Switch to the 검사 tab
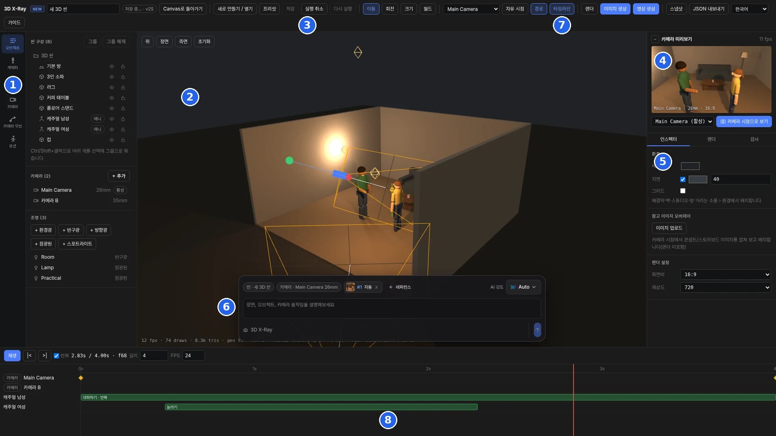 tap(754, 139)
